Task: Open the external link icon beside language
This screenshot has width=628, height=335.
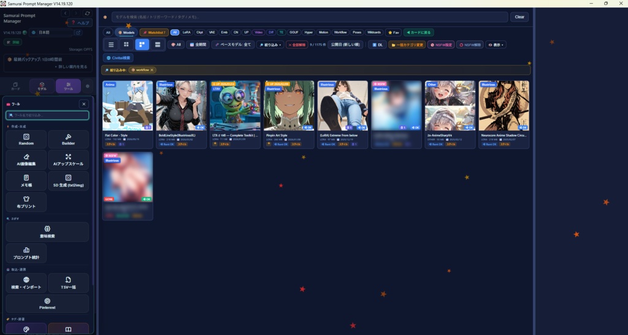Action: click(78, 32)
